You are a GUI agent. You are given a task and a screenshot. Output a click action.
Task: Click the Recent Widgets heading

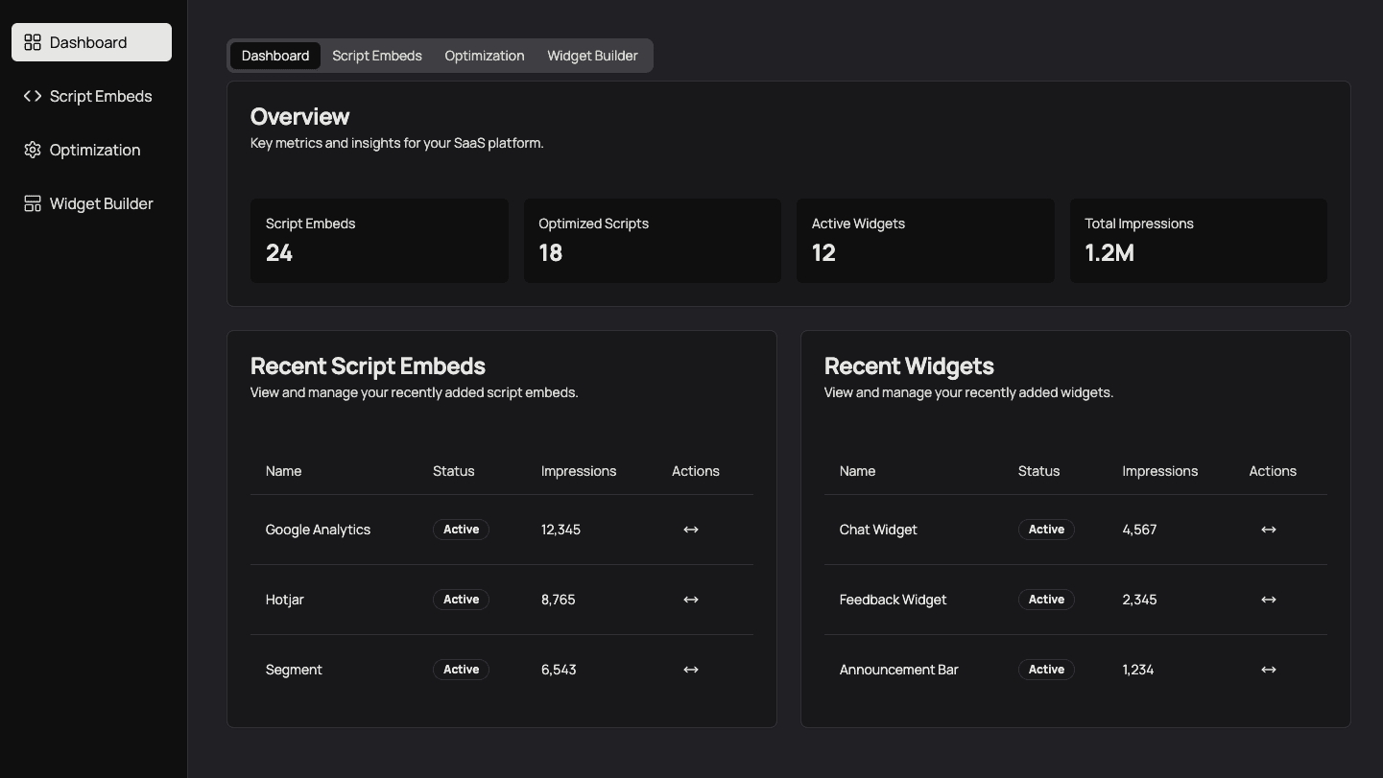click(x=909, y=365)
